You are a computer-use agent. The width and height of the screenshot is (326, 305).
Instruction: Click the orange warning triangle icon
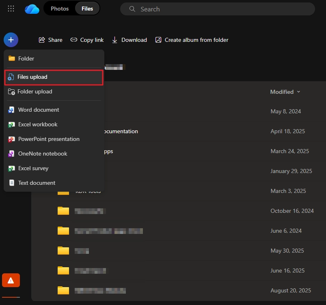coord(11,280)
